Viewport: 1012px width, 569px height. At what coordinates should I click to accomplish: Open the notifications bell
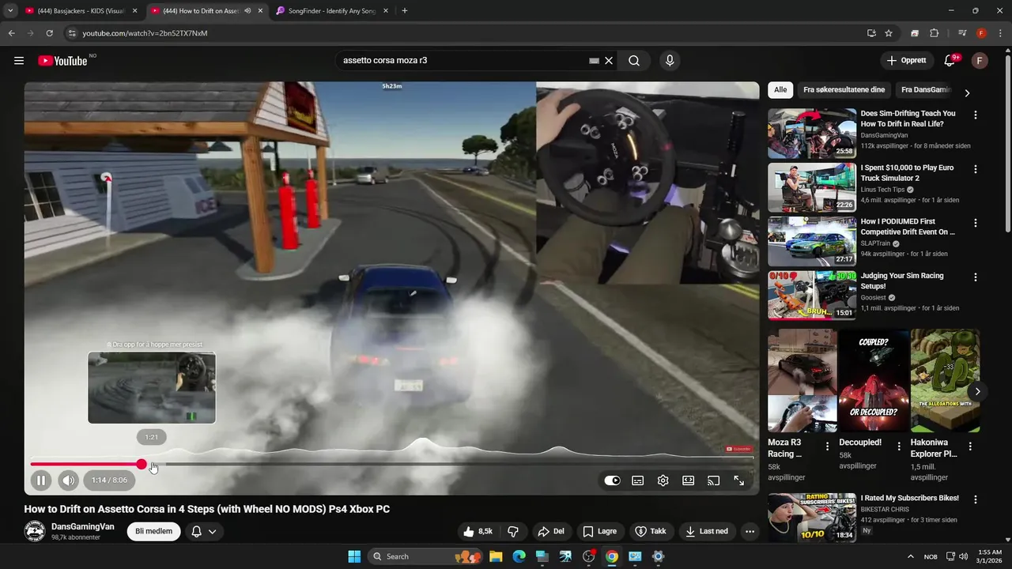pos(951,61)
